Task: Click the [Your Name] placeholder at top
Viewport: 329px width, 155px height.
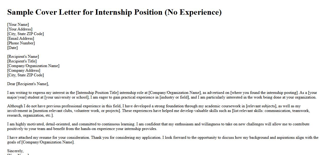Action: (x=18, y=25)
